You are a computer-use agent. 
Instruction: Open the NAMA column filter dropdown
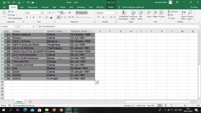click(x=45, y=31)
